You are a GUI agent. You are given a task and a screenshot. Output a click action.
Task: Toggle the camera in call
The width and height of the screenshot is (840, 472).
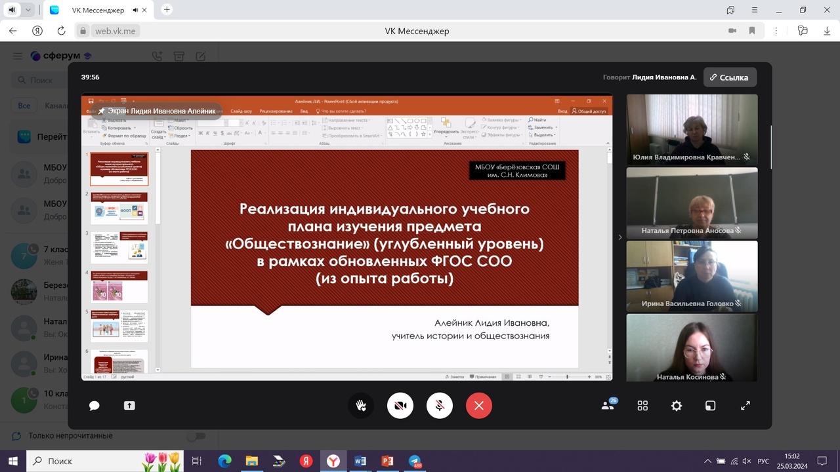pos(400,406)
